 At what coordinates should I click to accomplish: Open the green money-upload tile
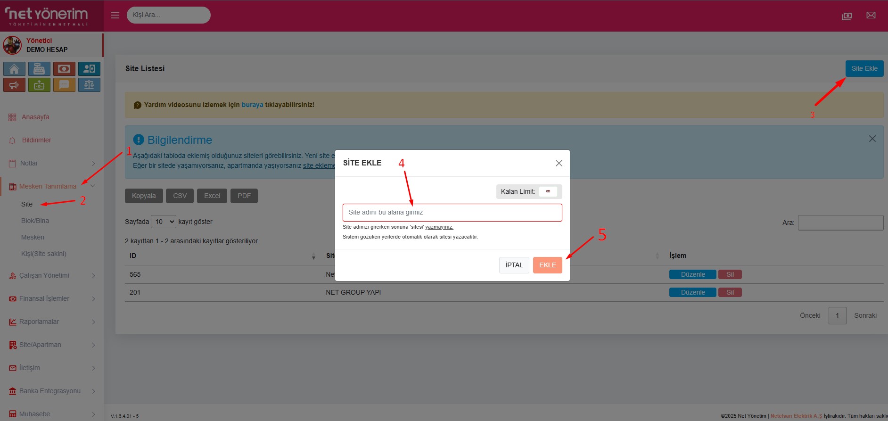pos(39,85)
